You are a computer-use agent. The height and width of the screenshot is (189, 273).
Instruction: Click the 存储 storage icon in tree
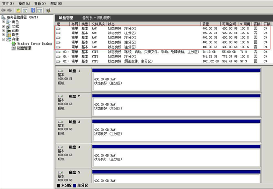[x=8, y=39]
